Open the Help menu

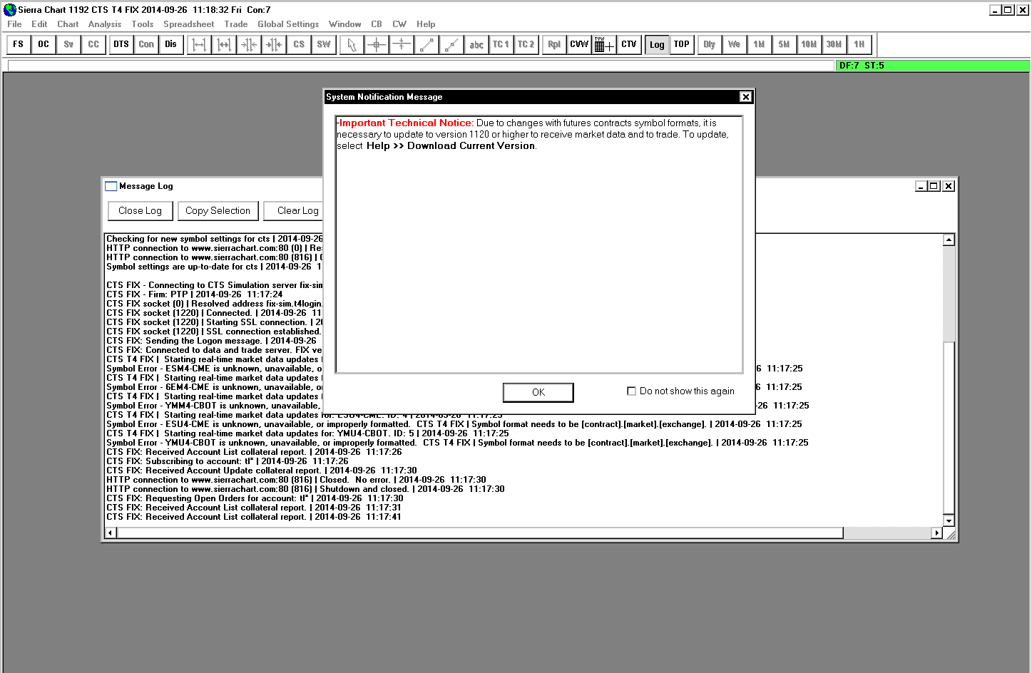(426, 24)
